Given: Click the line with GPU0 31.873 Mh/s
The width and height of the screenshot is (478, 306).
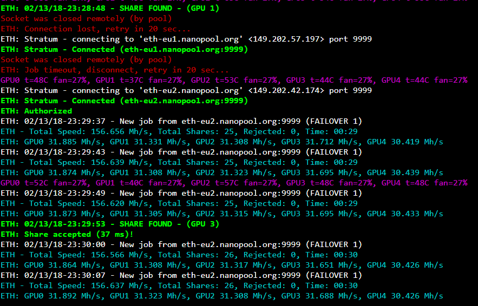Looking at the screenshot, I should click(222, 214).
